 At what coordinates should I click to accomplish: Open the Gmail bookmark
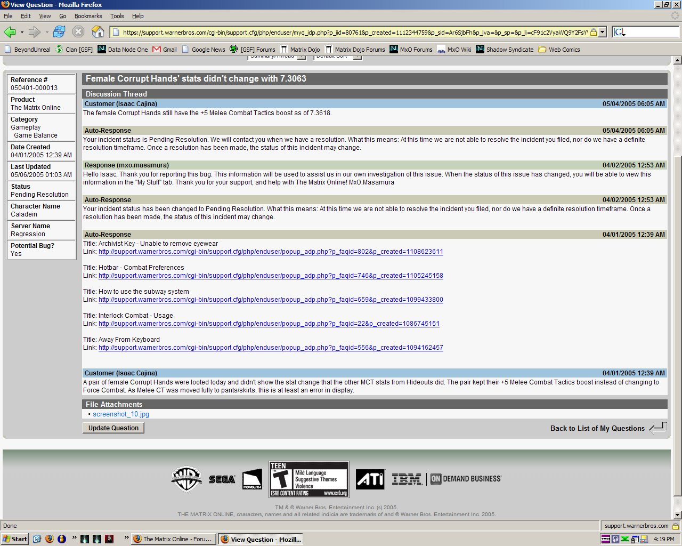(x=165, y=50)
